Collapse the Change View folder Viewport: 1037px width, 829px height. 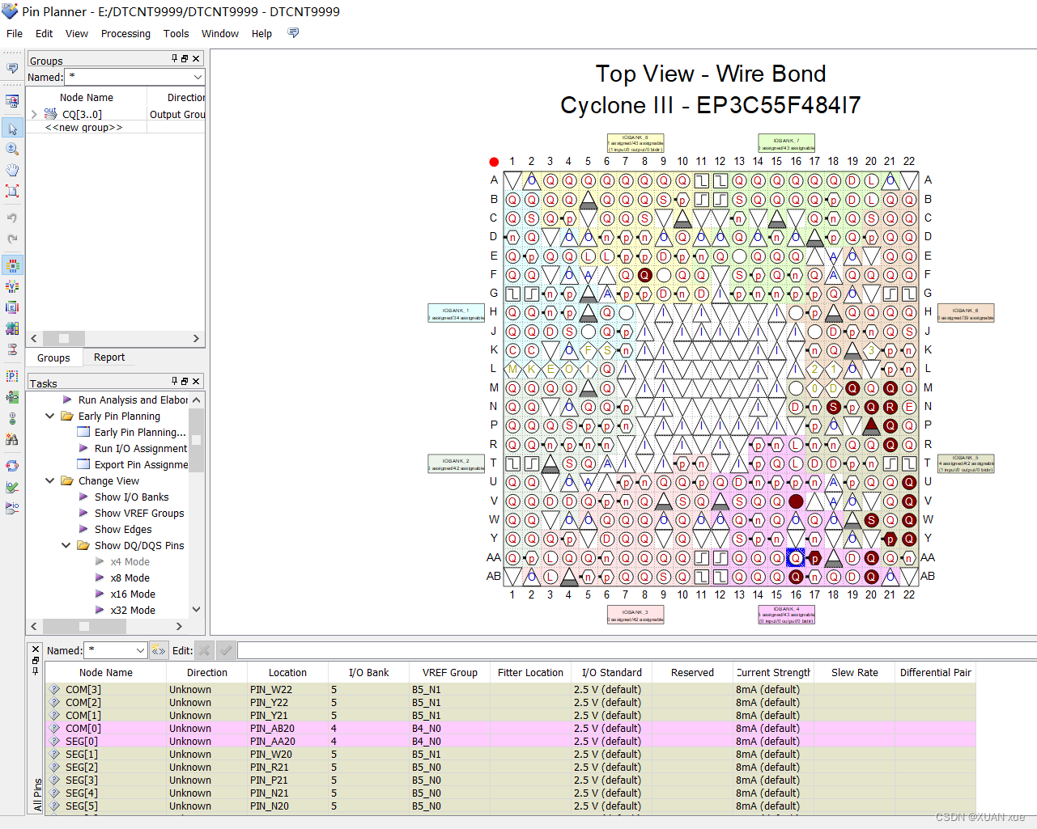point(50,480)
